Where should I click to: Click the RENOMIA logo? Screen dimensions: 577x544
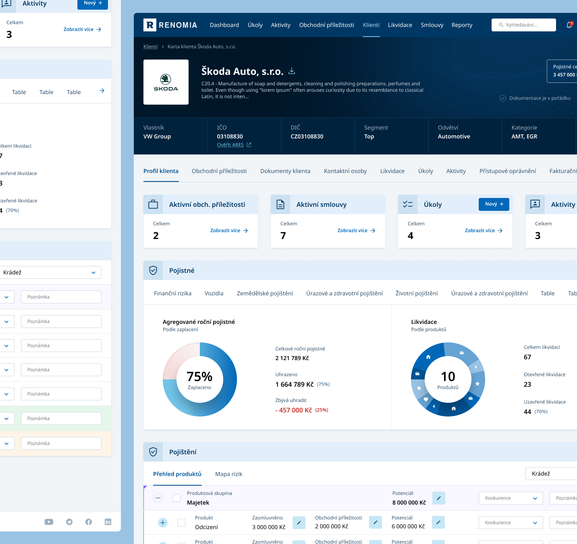coord(170,25)
